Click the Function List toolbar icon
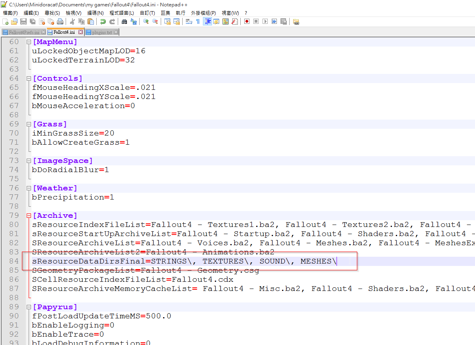The image size is (475, 345). click(x=234, y=21)
